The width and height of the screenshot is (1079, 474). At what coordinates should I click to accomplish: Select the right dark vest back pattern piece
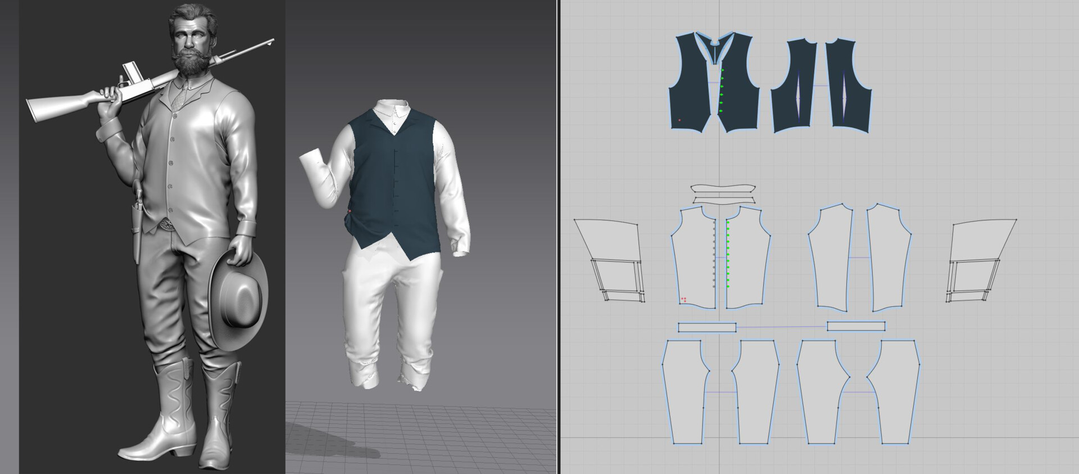pos(849,87)
